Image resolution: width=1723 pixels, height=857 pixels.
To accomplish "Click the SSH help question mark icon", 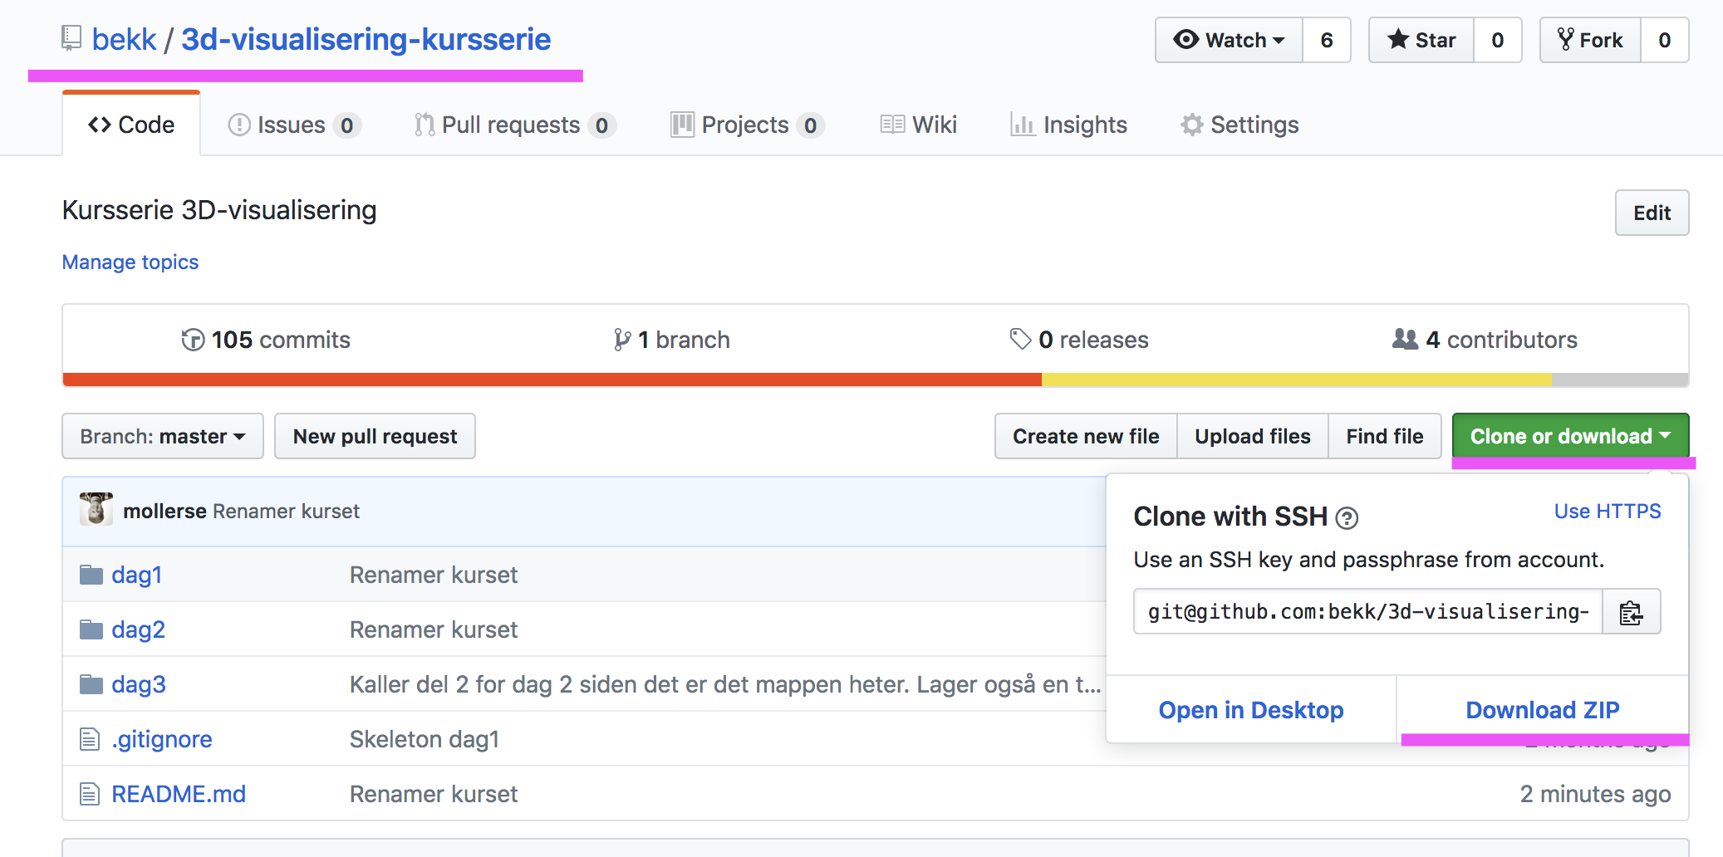I will pyautogui.click(x=1347, y=518).
